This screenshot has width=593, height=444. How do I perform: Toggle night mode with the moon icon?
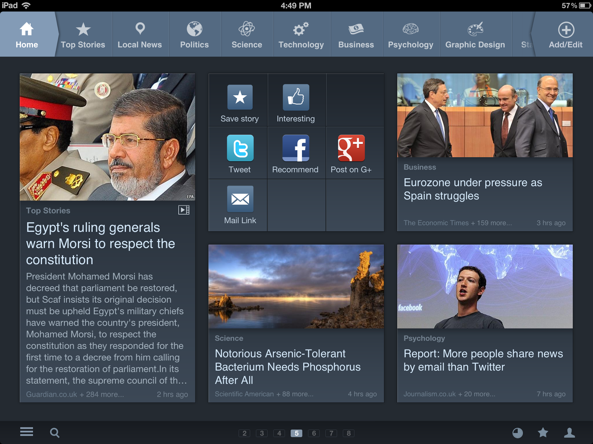(517, 432)
